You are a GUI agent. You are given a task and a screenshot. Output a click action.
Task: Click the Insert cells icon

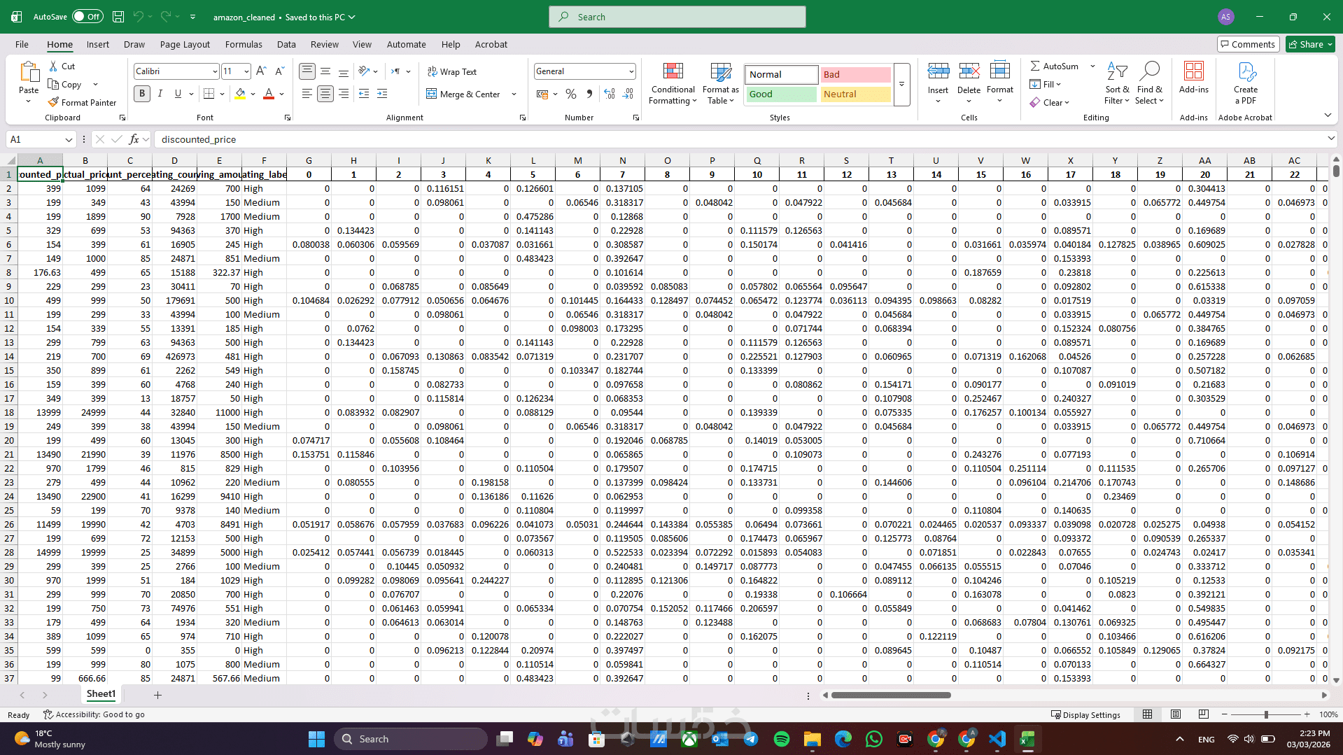tap(938, 71)
